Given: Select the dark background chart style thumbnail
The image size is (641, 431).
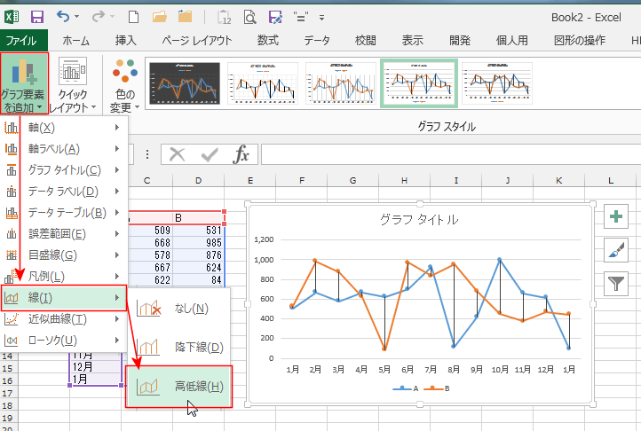Looking at the screenshot, I should [184, 82].
